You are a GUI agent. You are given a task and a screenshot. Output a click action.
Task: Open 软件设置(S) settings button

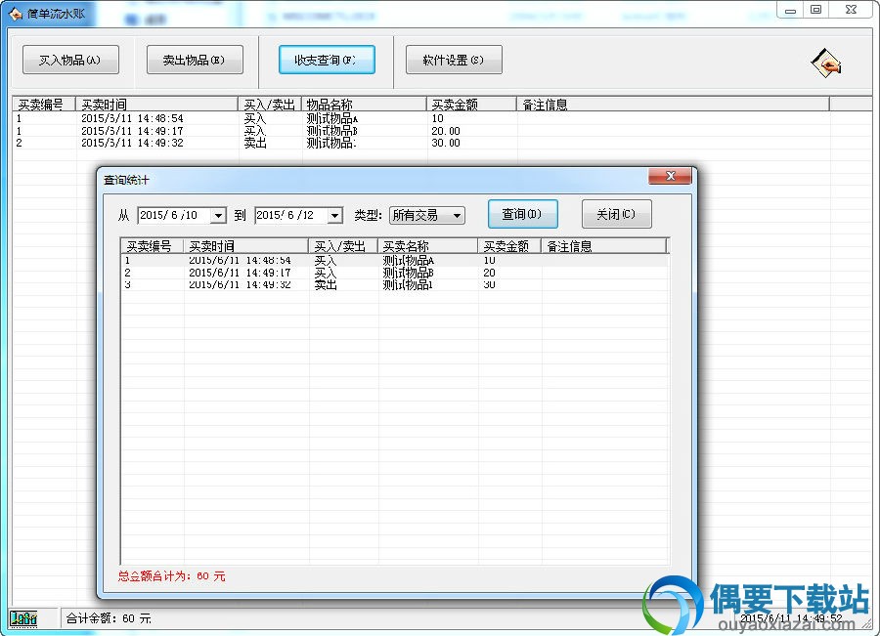click(x=454, y=60)
